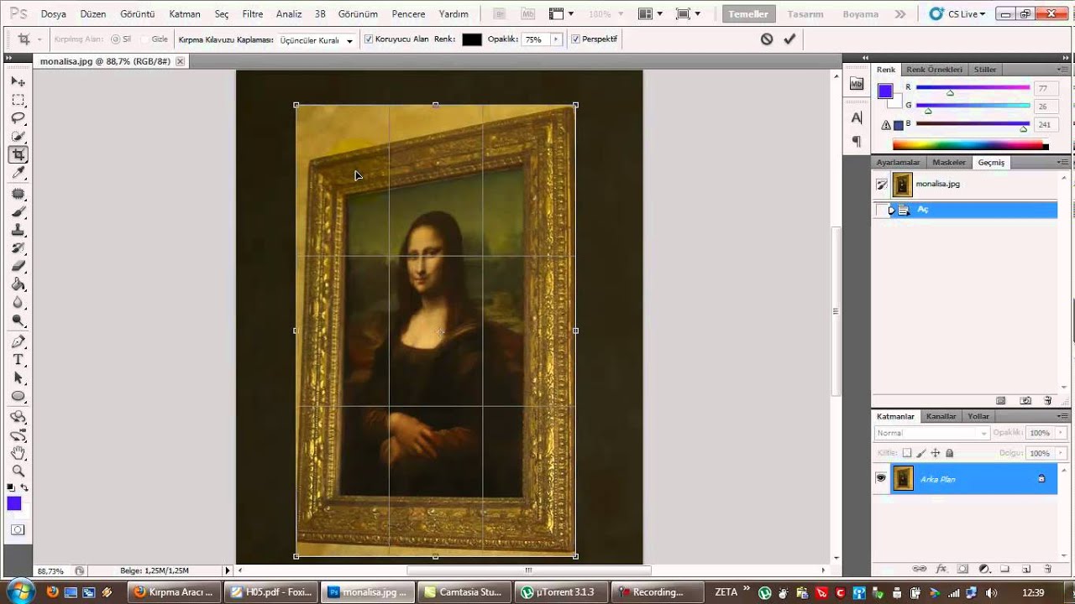Open layer style fx menu
The image size is (1075, 604).
coord(941,569)
